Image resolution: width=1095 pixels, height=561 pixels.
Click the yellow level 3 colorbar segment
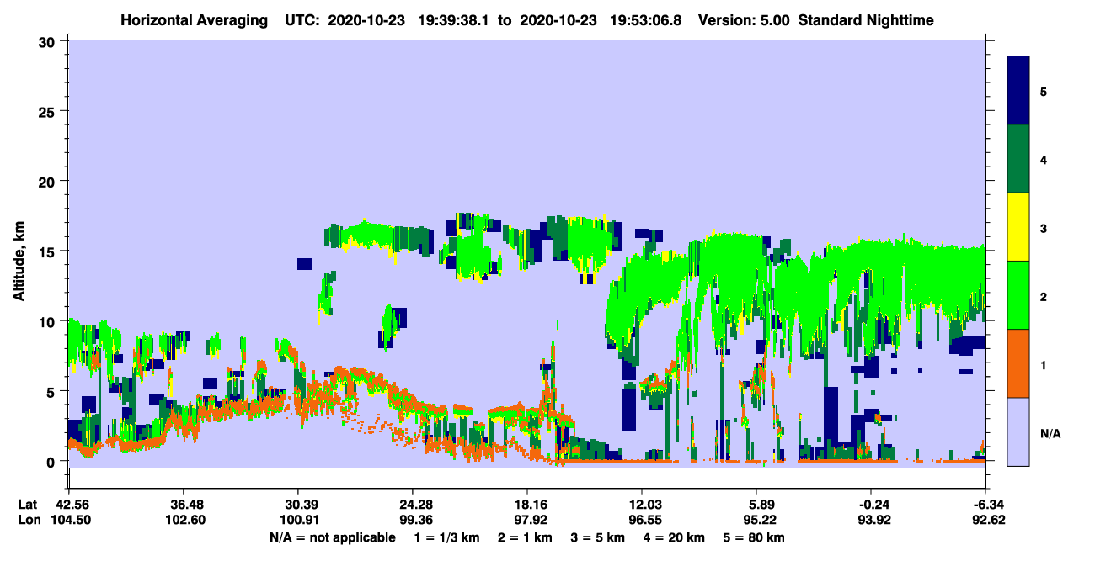[x=1018, y=227]
